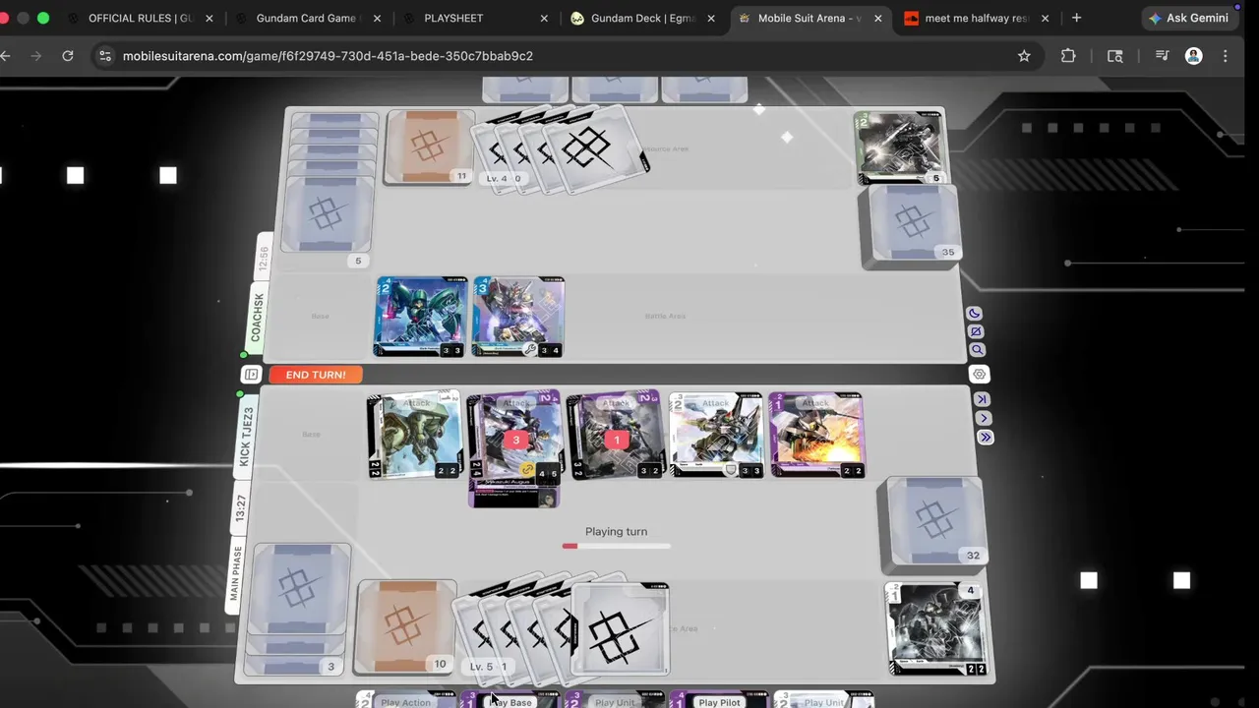Bookmark this page with the star icon

(1024, 56)
